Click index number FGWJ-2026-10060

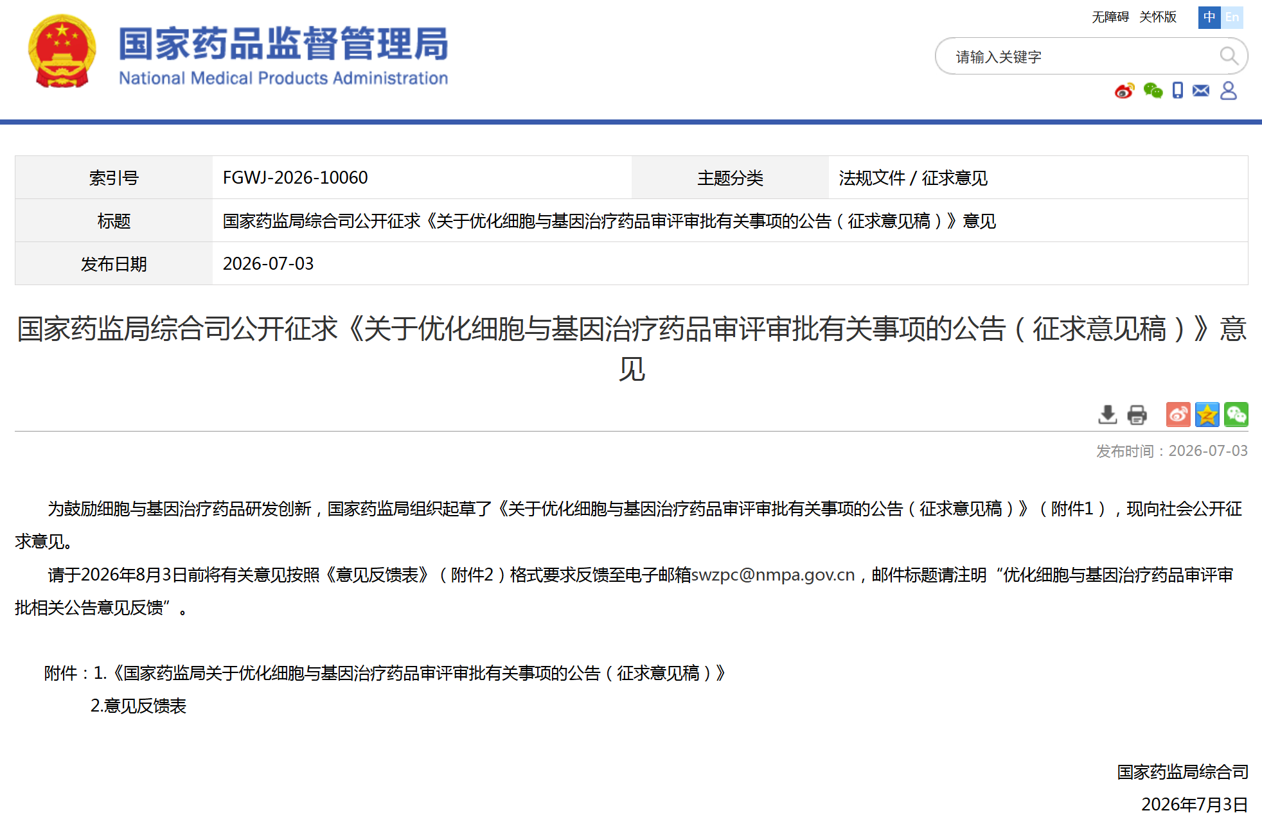tap(296, 178)
